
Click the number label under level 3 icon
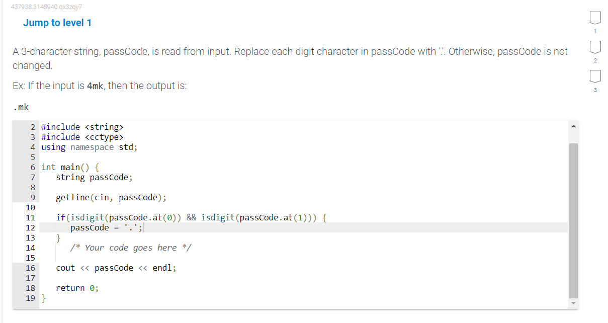tap(595, 90)
